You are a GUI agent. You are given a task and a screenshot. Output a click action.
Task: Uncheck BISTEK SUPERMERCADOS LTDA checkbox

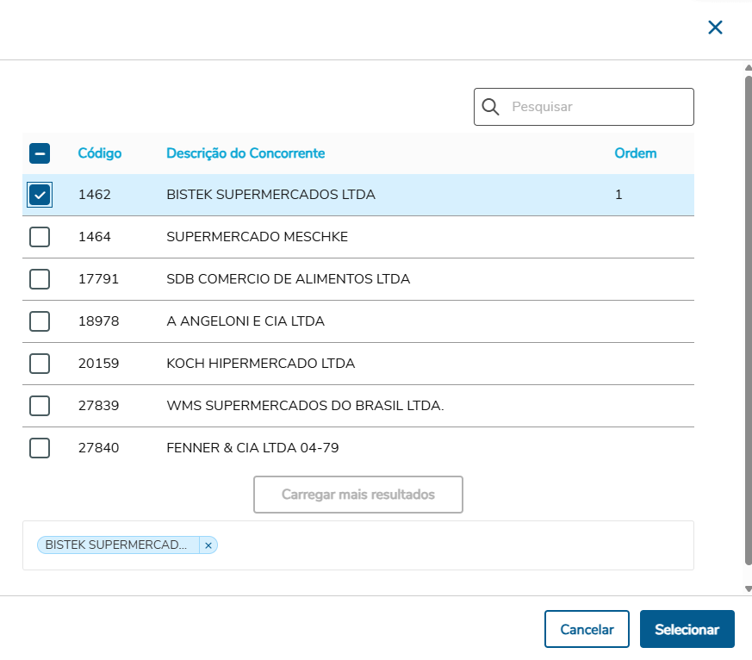(40, 195)
